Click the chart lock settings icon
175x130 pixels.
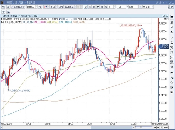pyautogui.click(x=8, y=12)
